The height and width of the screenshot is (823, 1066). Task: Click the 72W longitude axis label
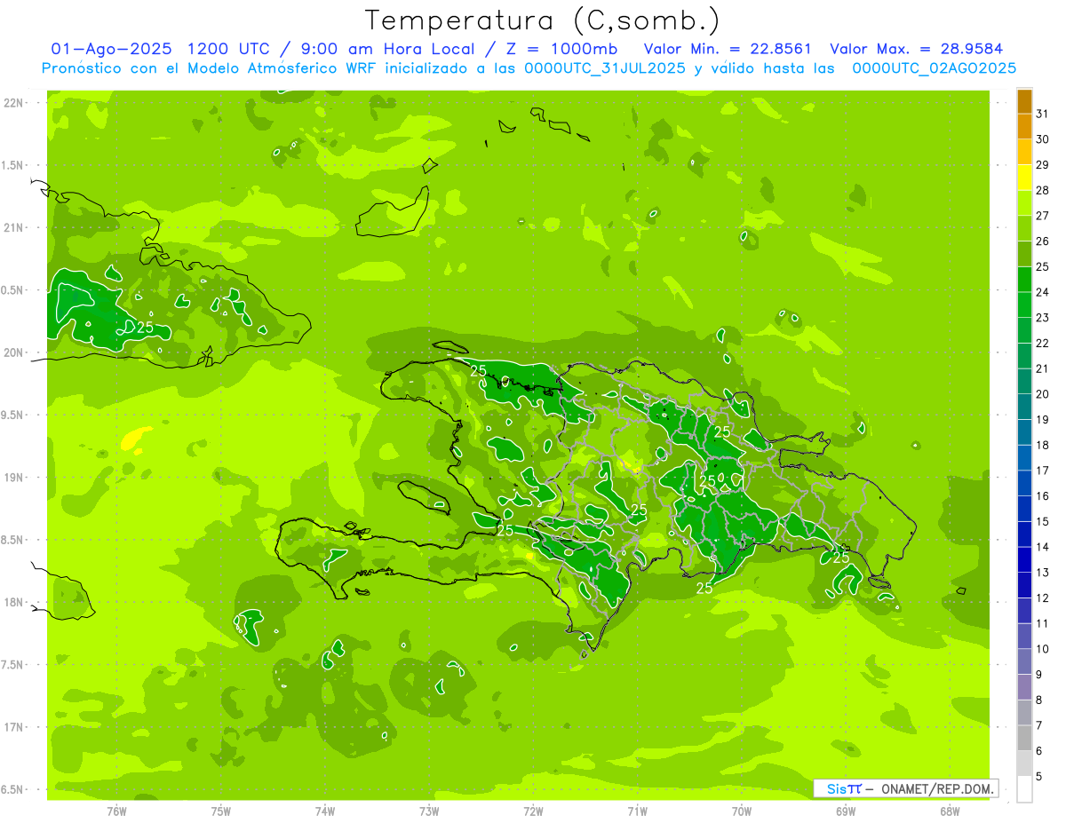point(533,810)
